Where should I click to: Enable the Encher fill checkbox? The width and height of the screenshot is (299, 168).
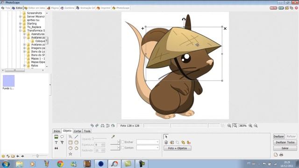[x=122, y=142]
